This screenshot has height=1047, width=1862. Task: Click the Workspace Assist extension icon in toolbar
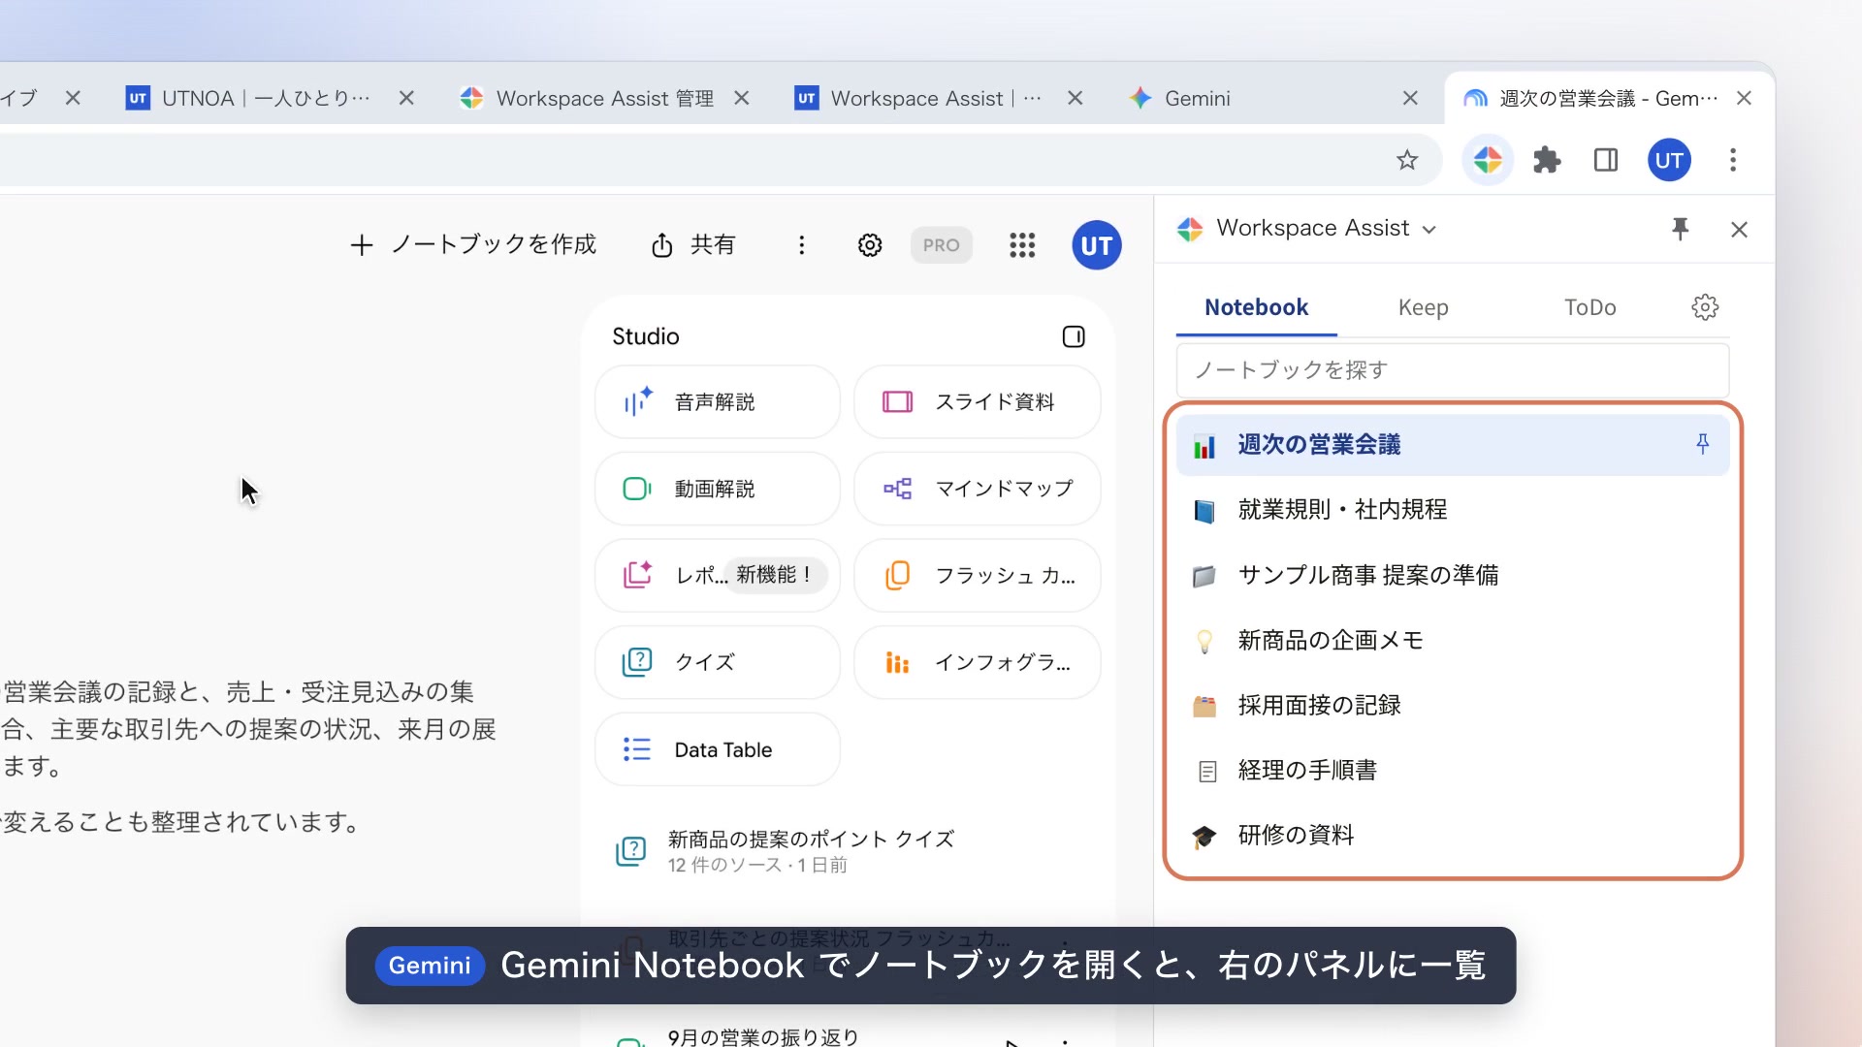(1488, 160)
